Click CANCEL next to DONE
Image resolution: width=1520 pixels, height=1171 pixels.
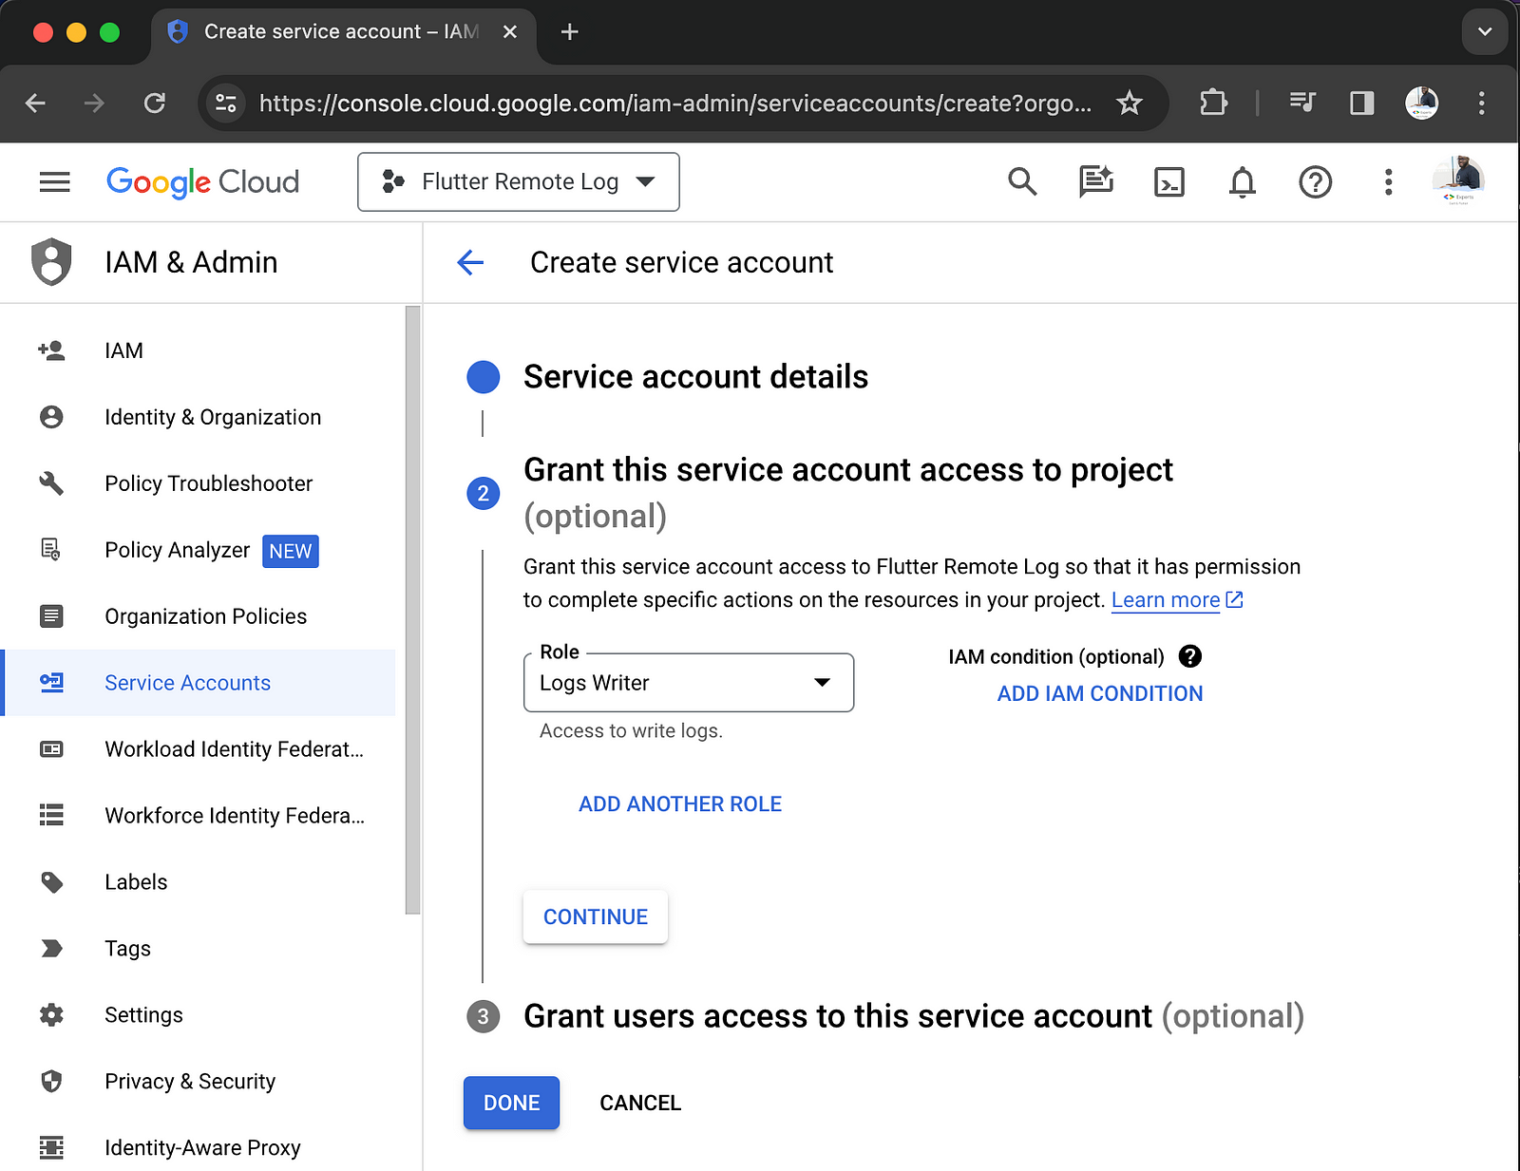pyautogui.click(x=640, y=1103)
